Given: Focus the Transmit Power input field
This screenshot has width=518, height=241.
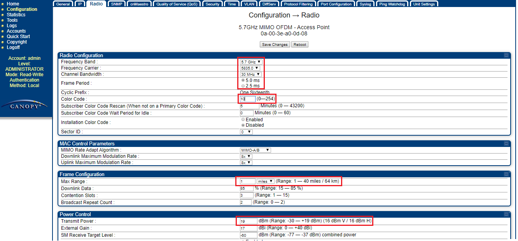Looking at the screenshot, I should [248, 221].
